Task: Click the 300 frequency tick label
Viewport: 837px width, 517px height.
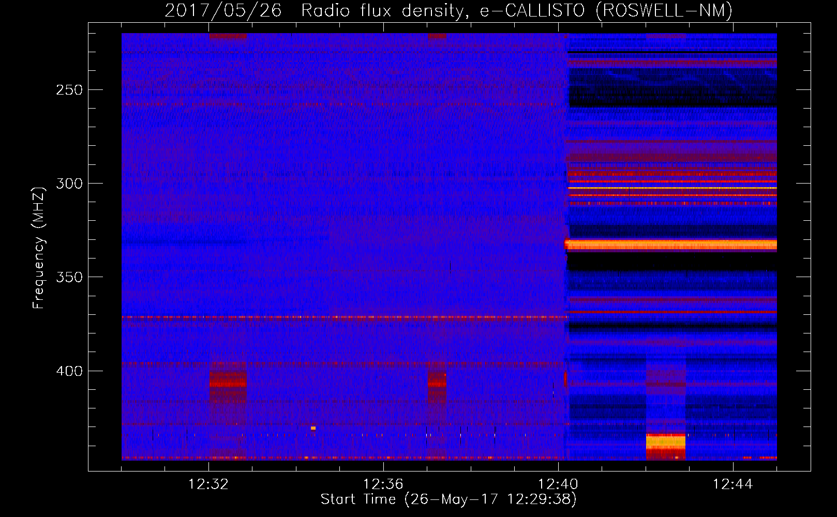Action: [69, 184]
